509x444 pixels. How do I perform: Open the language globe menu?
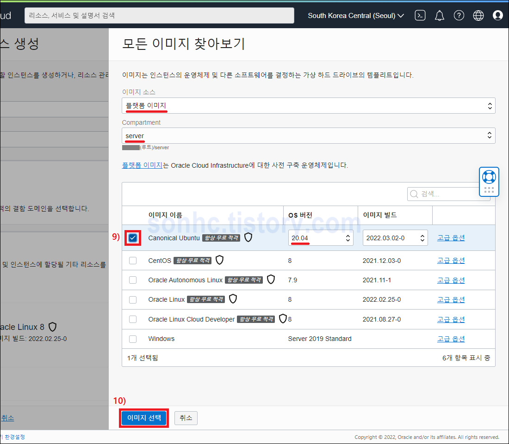pyautogui.click(x=478, y=15)
